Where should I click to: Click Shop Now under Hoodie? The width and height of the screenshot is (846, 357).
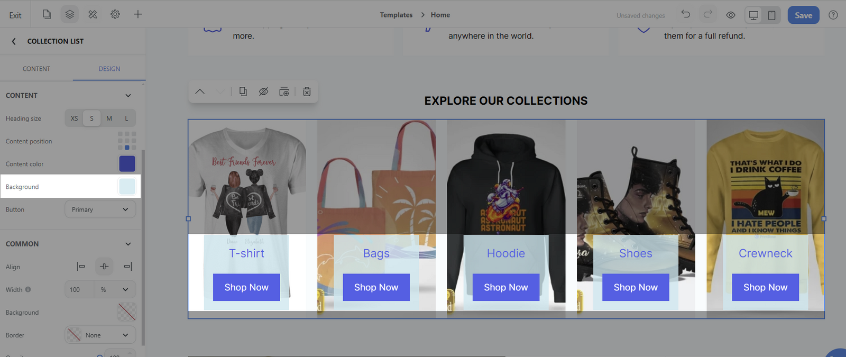[x=505, y=287]
